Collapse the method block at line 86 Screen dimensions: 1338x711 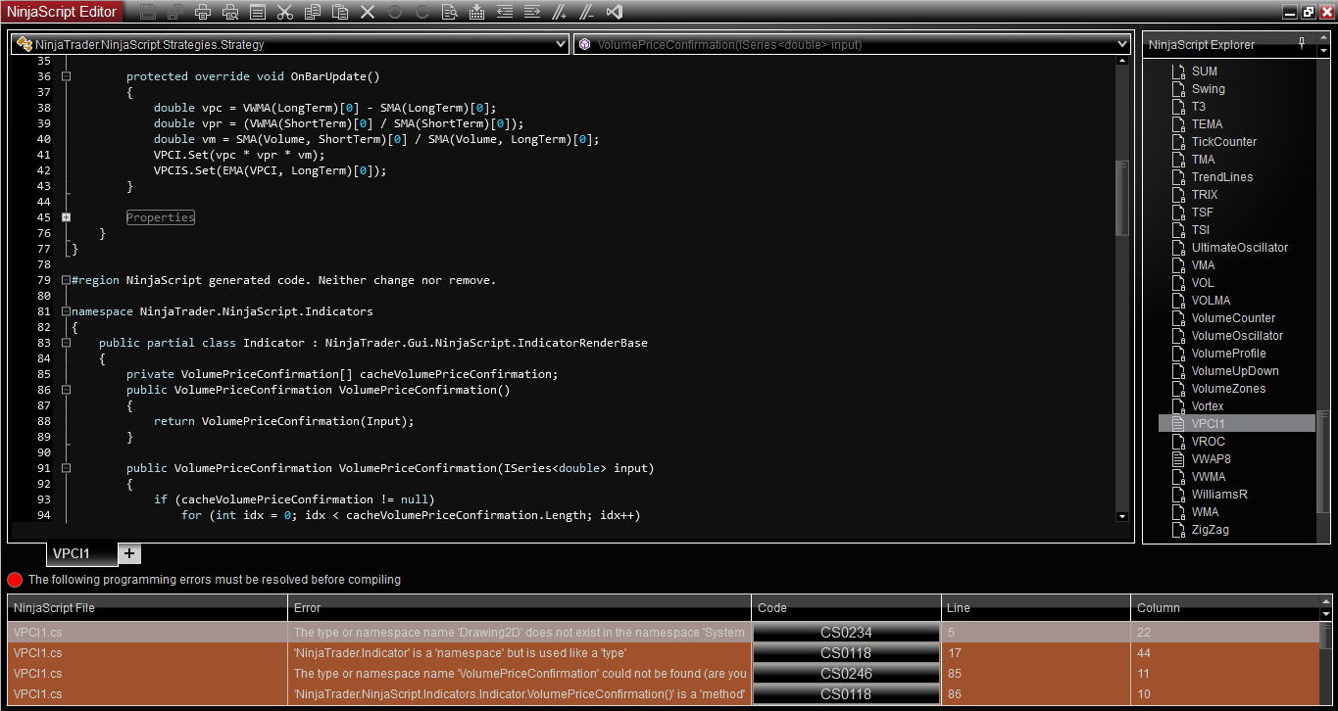coord(67,390)
